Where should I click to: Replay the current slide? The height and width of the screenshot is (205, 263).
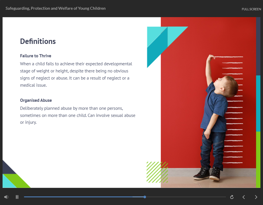(232, 197)
